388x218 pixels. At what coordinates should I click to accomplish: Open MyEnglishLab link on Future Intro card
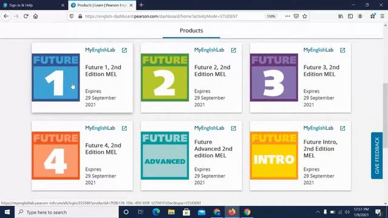[x=318, y=128]
